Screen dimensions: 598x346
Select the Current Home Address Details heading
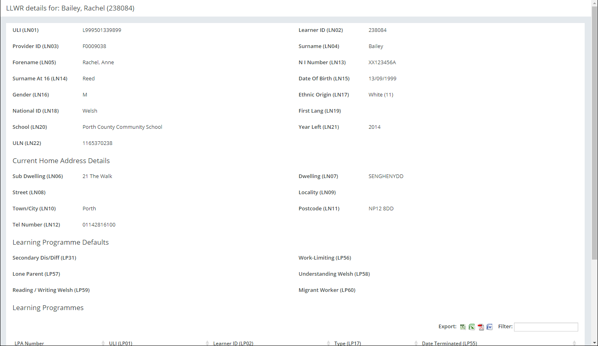pos(61,161)
